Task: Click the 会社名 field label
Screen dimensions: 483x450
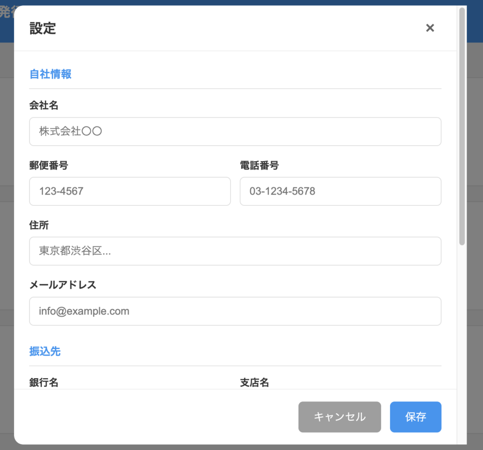Action: [x=44, y=105]
